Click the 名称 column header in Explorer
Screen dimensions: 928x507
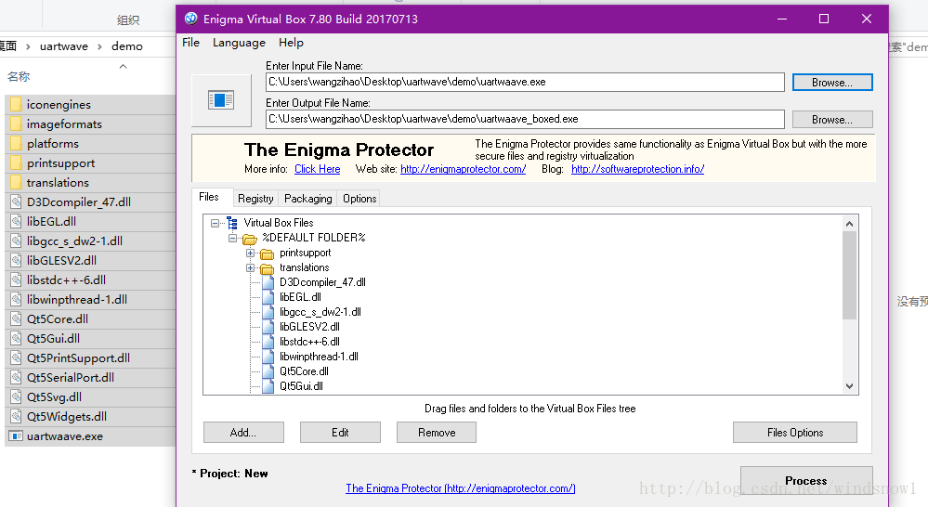(19, 76)
